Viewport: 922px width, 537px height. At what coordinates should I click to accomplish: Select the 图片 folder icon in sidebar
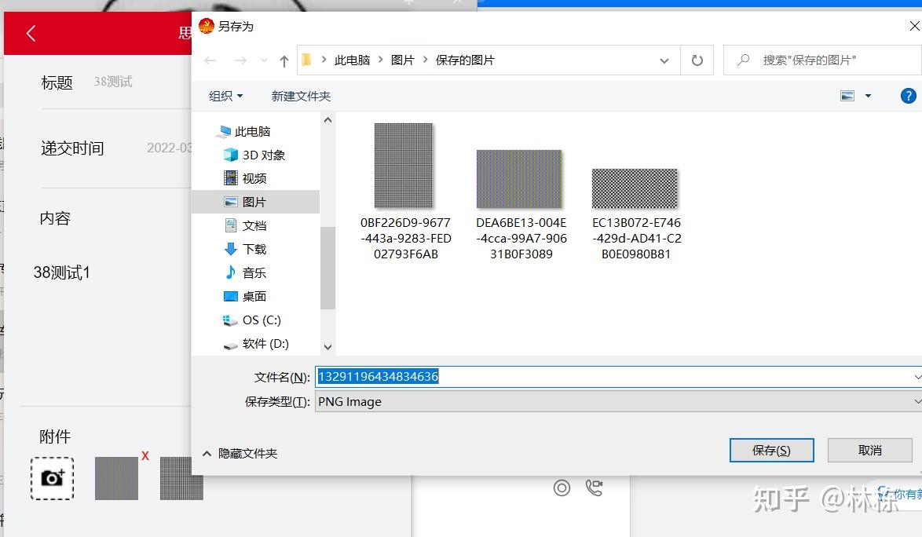(232, 202)
